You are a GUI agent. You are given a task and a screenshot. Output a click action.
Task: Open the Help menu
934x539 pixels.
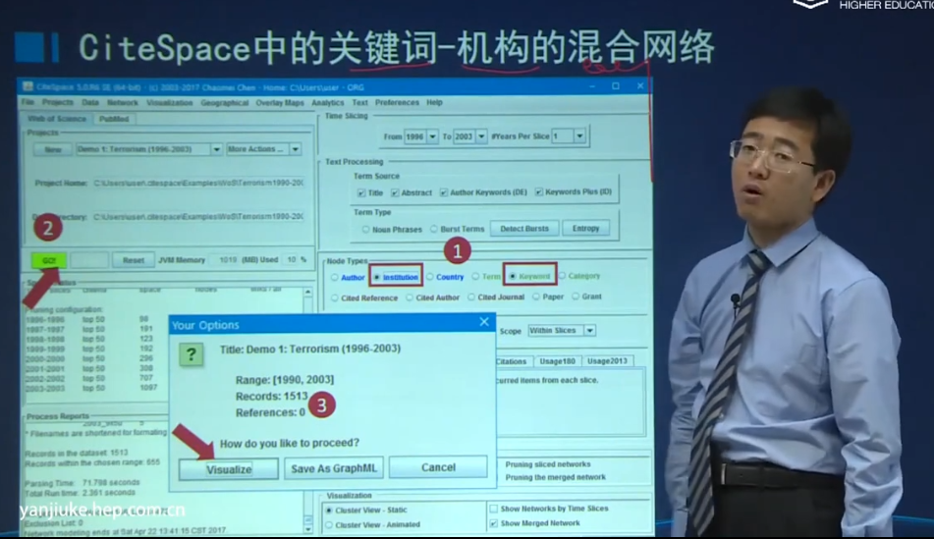click(434, 102)
